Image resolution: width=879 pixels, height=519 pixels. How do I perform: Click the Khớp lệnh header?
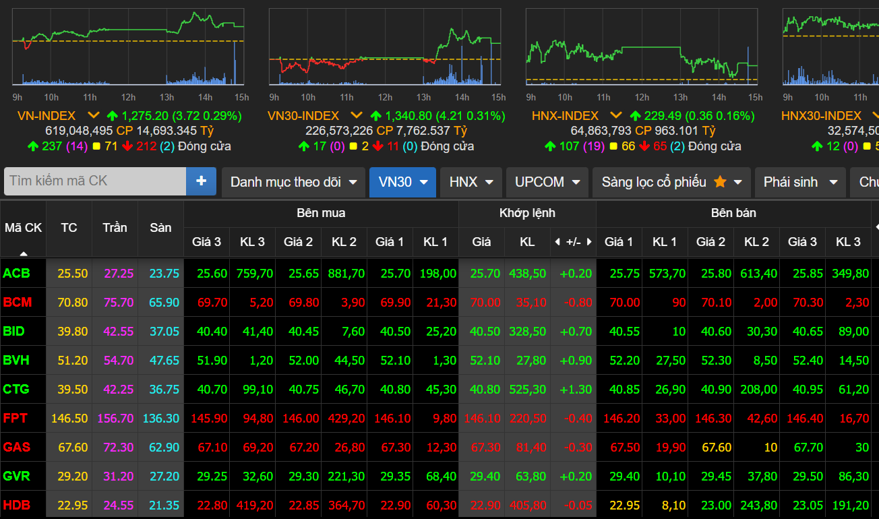(x=527, y=213)
